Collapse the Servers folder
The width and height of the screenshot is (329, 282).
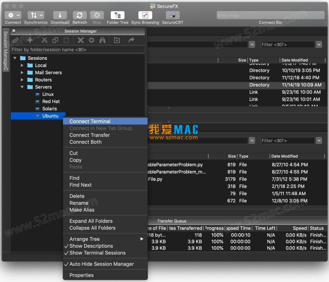[x=22, y=87]
